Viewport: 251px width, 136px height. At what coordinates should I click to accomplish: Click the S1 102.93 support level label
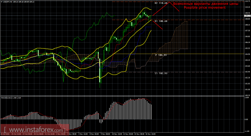161,73
